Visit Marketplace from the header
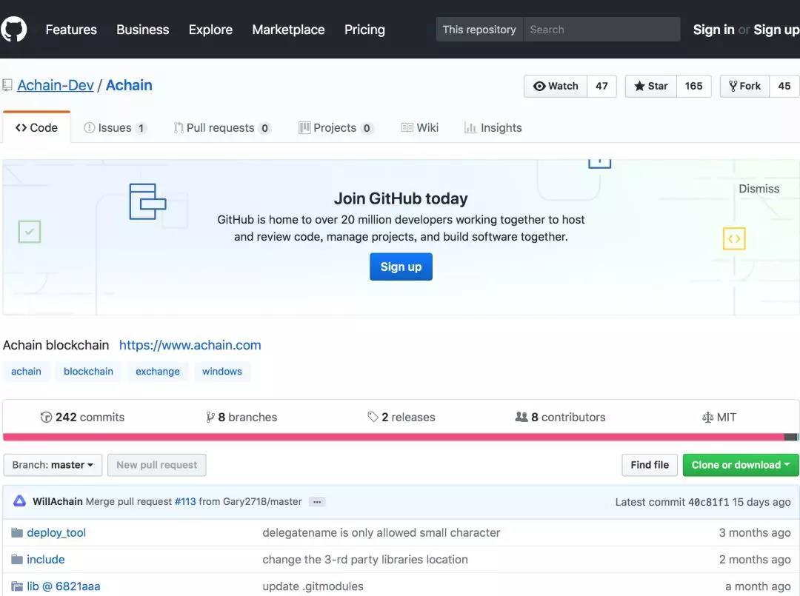This screenshot has width=800, height=596. pyautogui.click(x=288, y=30)
